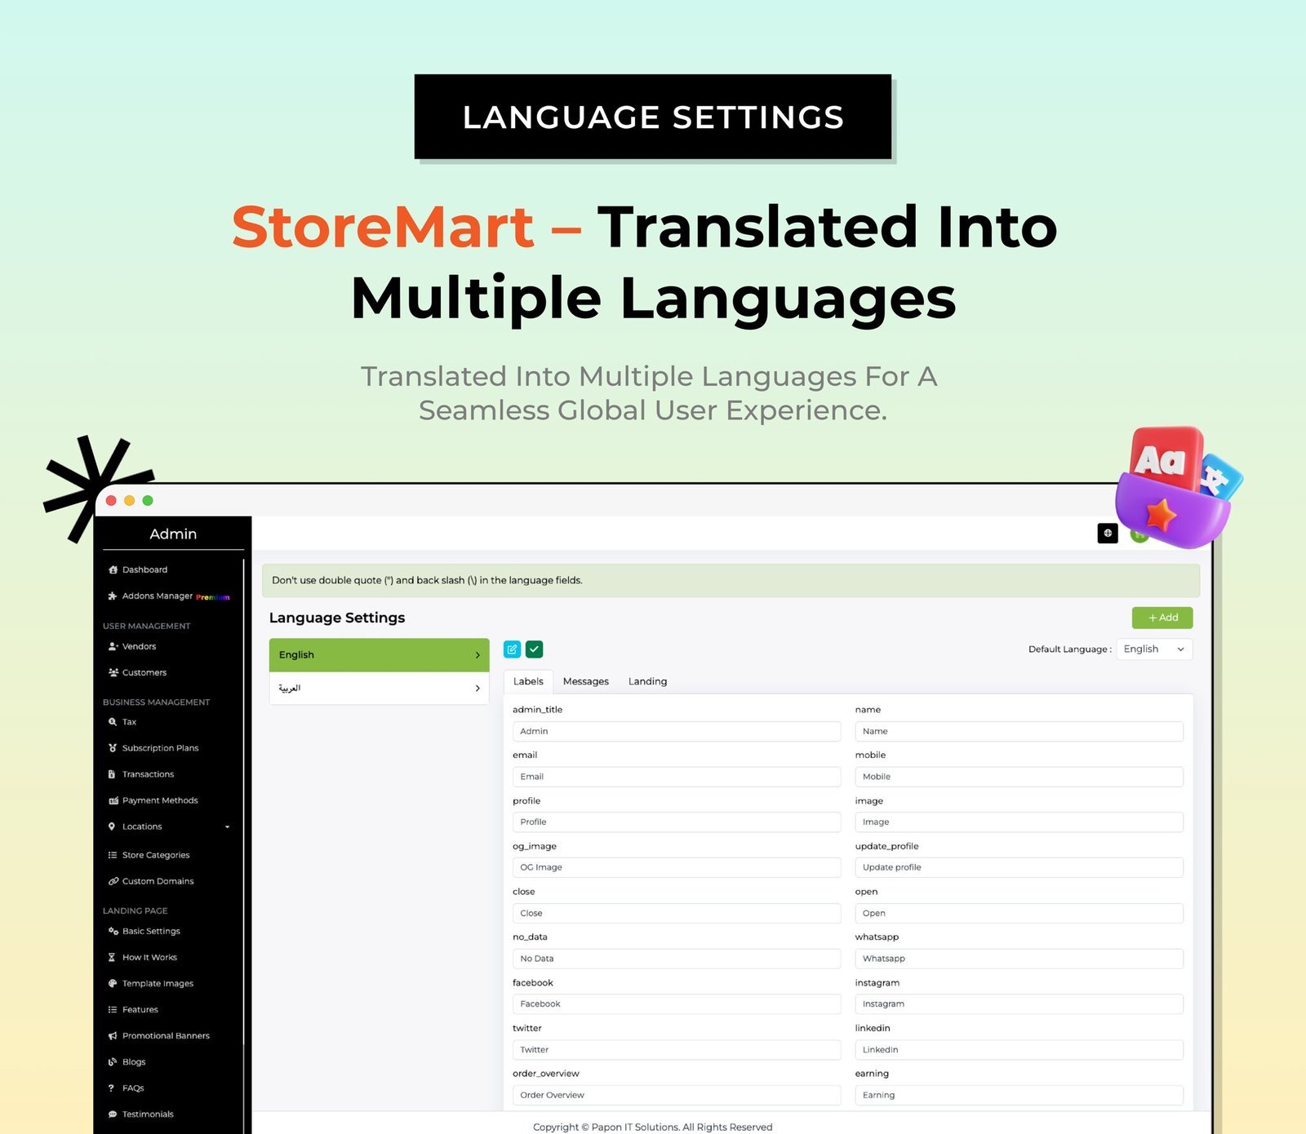Open Dashboard from the sidebar
Screen dimensions: 1306x1134
tap(144, 569)
